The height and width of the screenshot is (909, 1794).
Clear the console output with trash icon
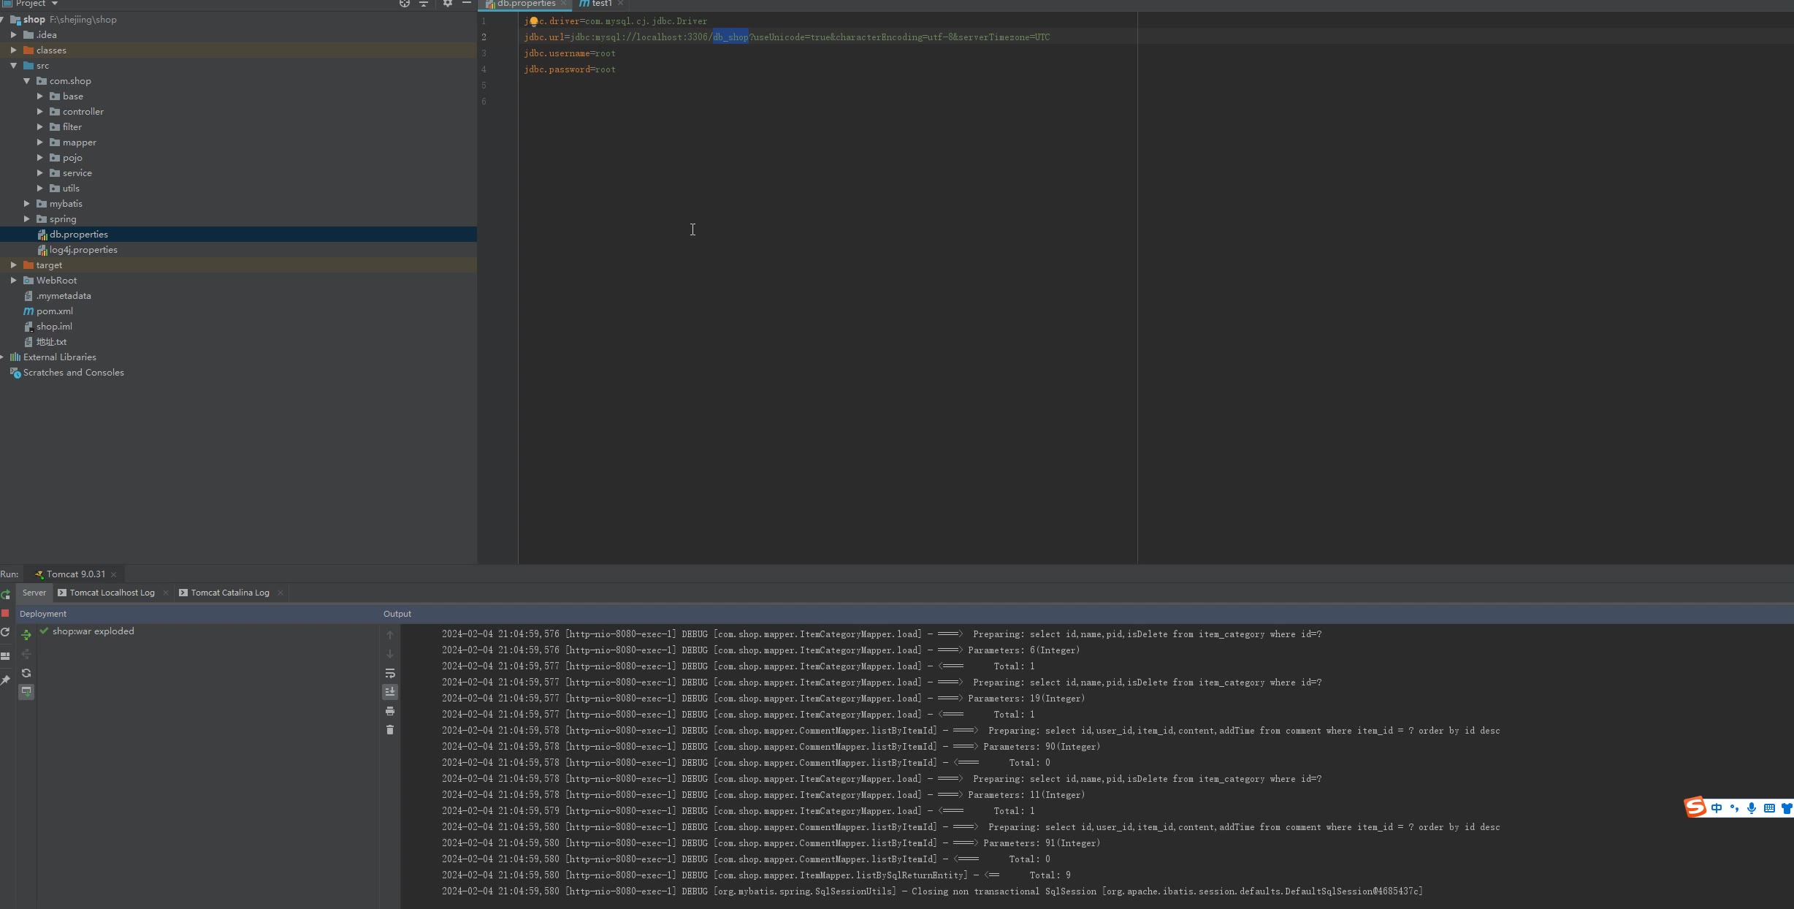390,730
